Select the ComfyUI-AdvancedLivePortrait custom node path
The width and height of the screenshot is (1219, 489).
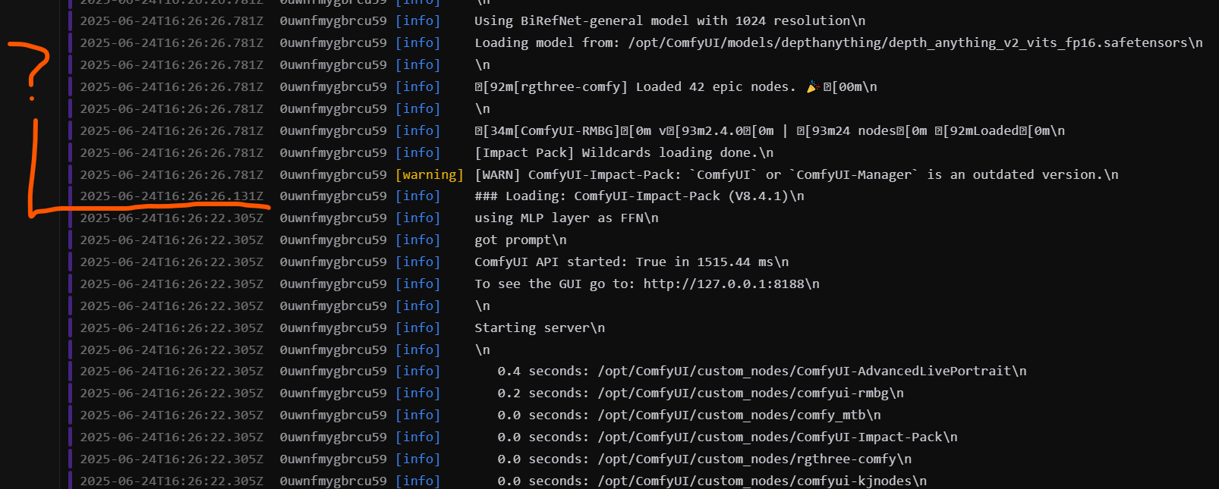811,371
